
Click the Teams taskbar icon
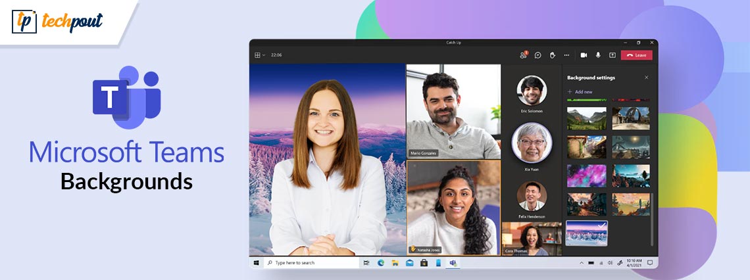pos(453,263)
